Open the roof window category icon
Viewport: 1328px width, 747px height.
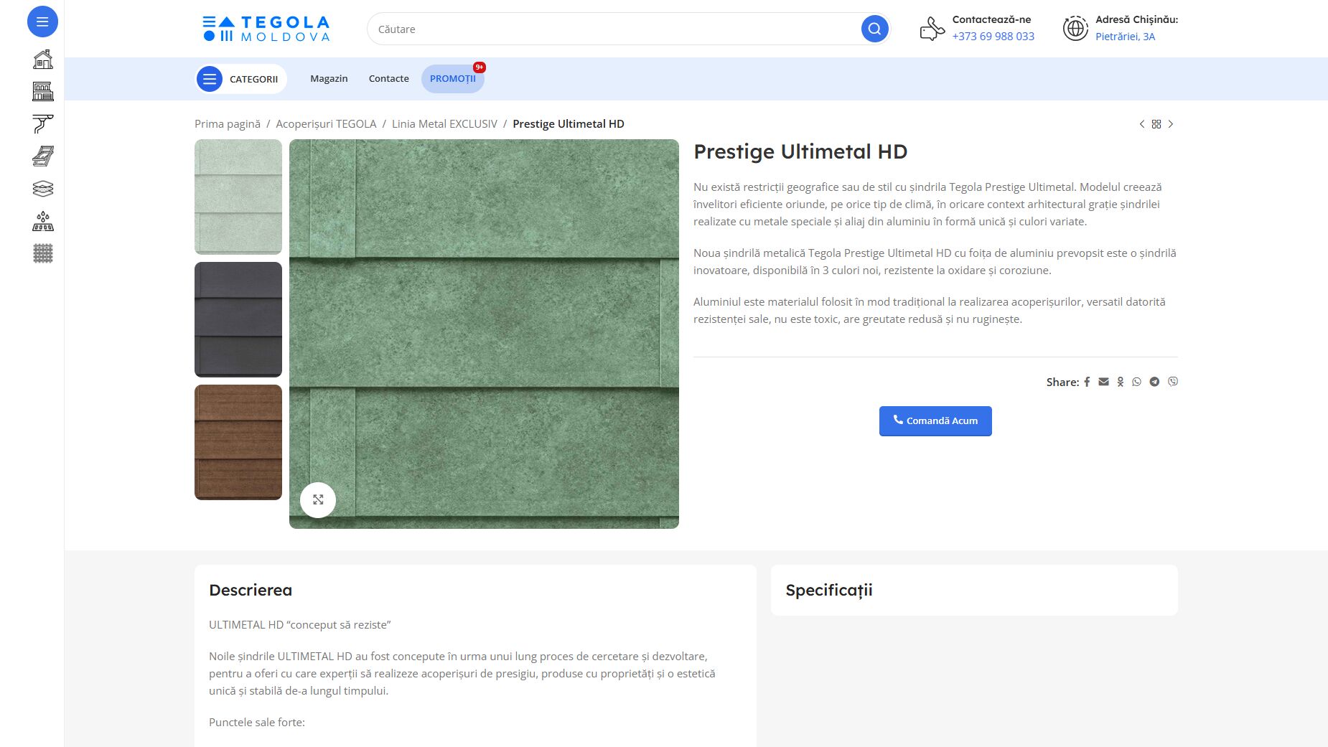(43, 156)
